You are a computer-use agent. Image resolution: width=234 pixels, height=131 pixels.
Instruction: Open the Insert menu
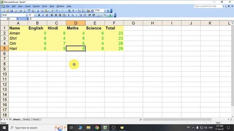[28, 6]
